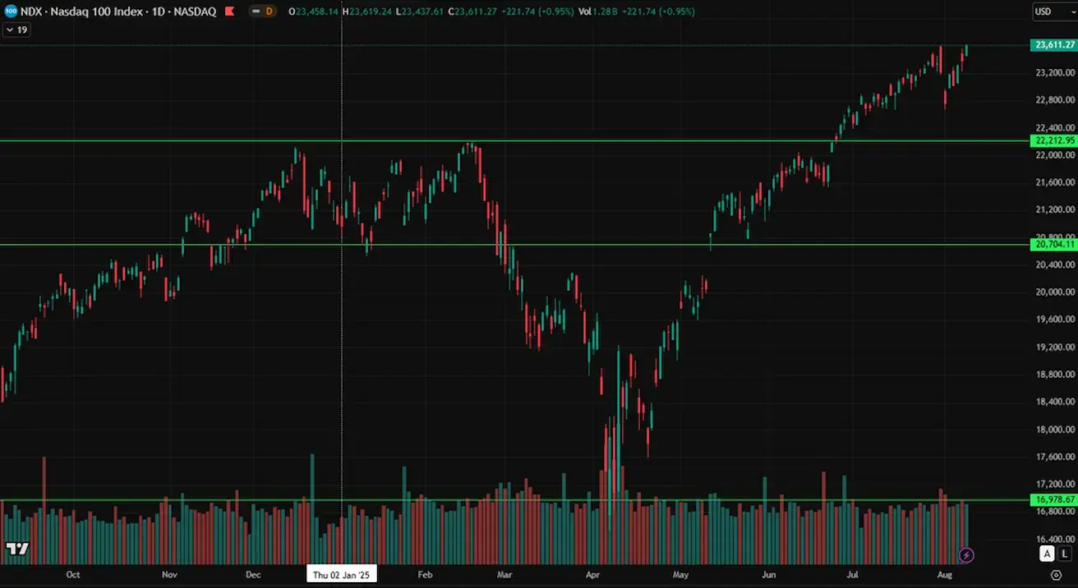The width and height of the screenshot is (1078, 588).
Task: Open chart settings gear icon
Action: [1056, 576]
